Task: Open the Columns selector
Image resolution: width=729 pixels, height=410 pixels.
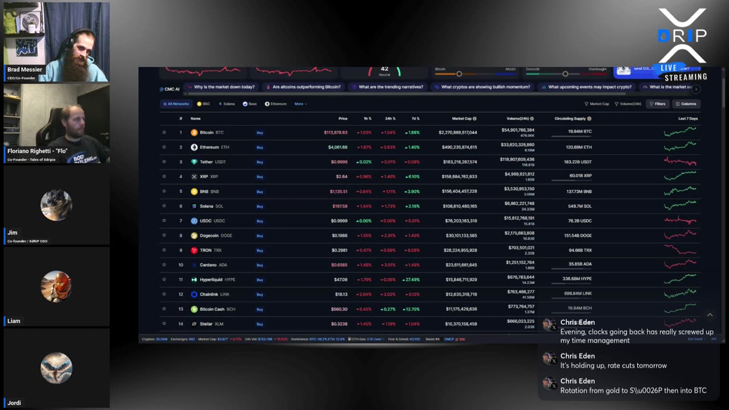Action: [686, 104]
